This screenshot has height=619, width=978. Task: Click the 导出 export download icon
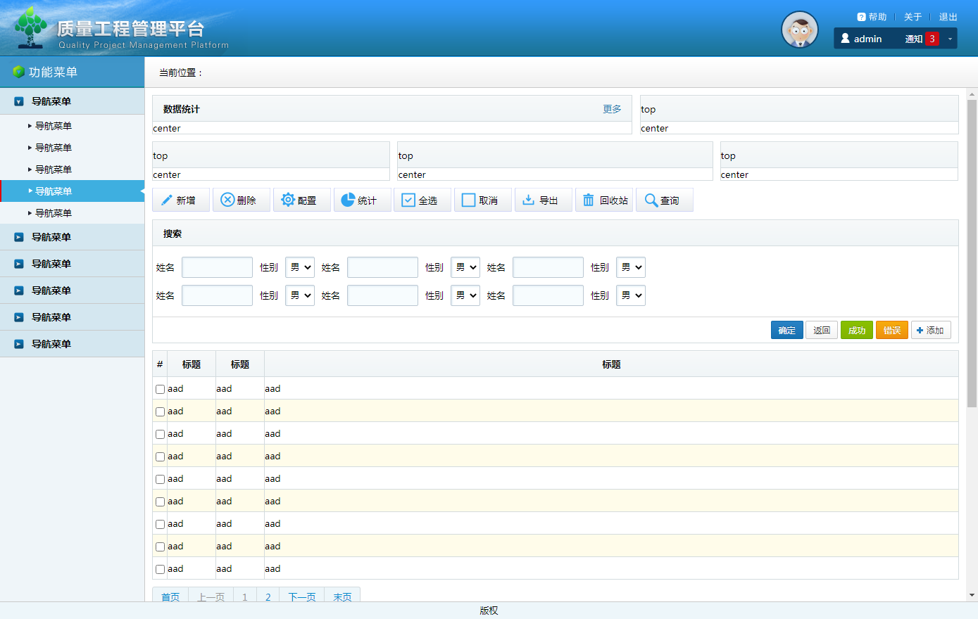pos(528,200)
